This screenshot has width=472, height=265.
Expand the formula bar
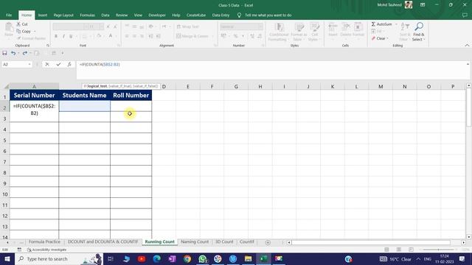point(468,64)
